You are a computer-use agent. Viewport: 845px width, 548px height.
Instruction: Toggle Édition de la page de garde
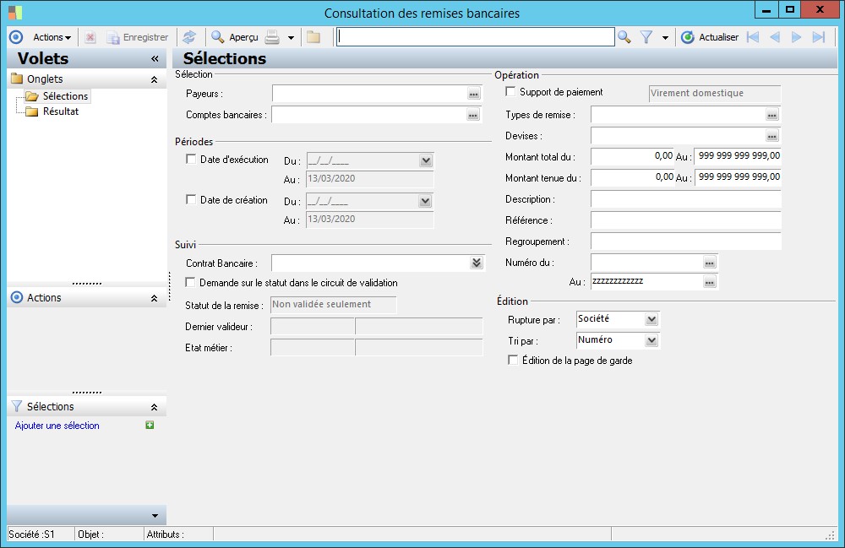(x=513, y=361)
